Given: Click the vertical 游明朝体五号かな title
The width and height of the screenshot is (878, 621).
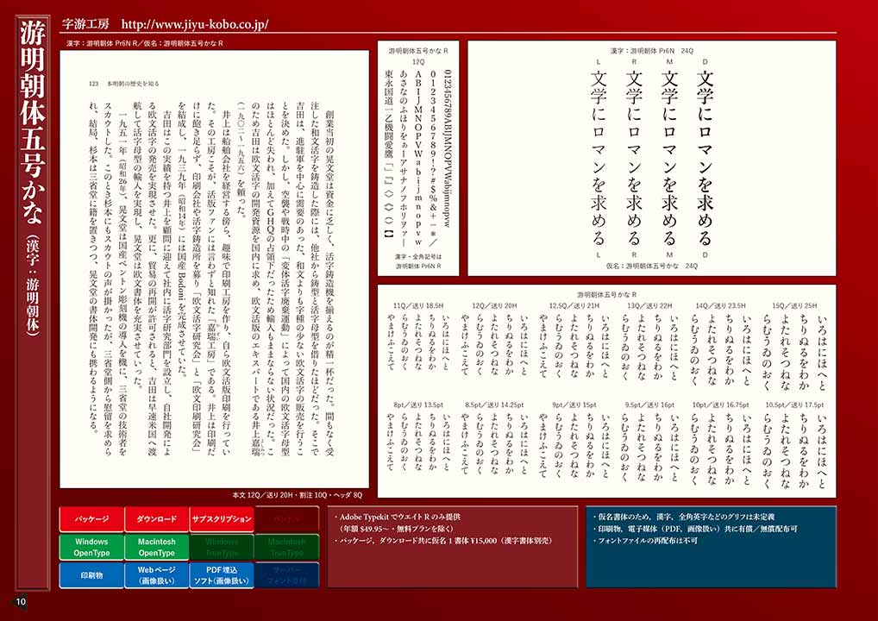Looking at the screenshot, I should [x=32, y=122].
